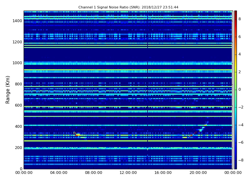Click the 08:00:00 time axis label

pyautogui.click(x=93, y=173)
